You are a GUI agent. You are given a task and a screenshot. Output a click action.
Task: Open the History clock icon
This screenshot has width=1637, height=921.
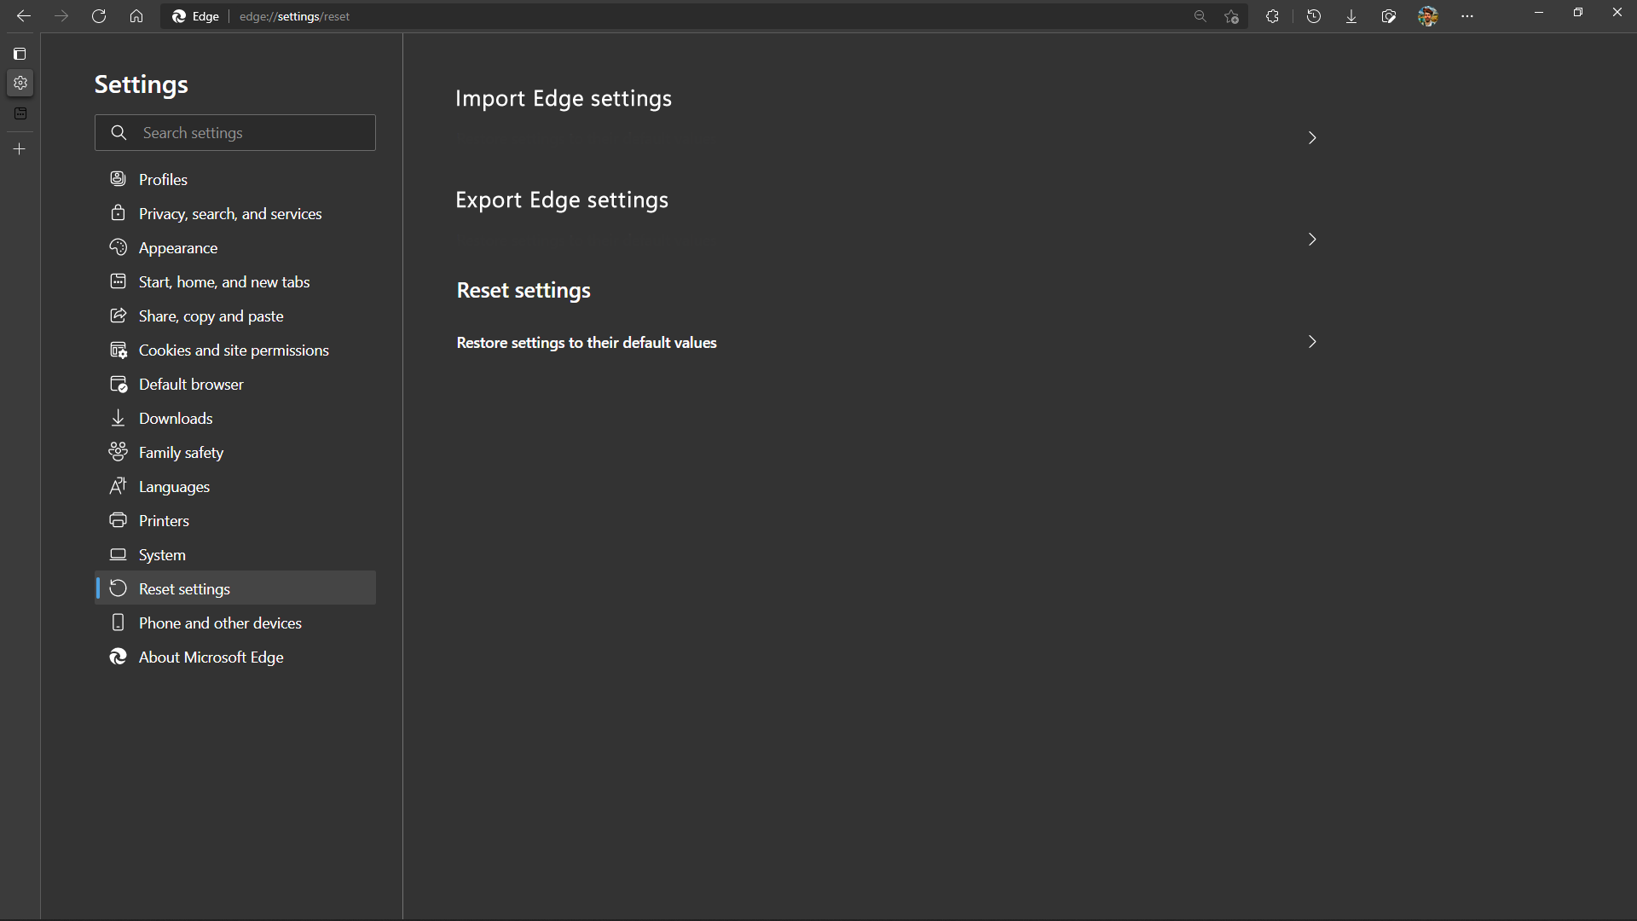1314,16
